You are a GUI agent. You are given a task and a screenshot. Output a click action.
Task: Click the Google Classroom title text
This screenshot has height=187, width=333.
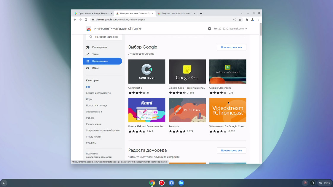pyautogui.click(x=220, y=88)
